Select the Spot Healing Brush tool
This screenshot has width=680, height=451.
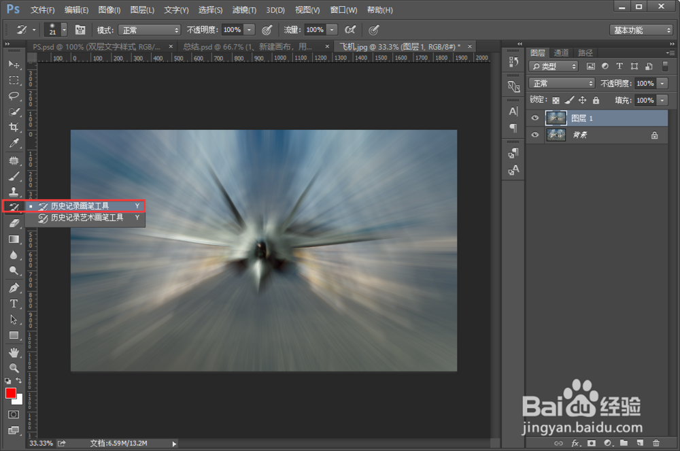[14, 161]
